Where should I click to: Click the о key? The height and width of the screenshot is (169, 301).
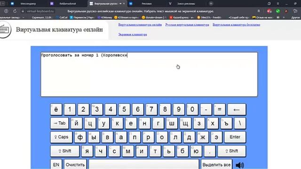(x=162, y=137)
